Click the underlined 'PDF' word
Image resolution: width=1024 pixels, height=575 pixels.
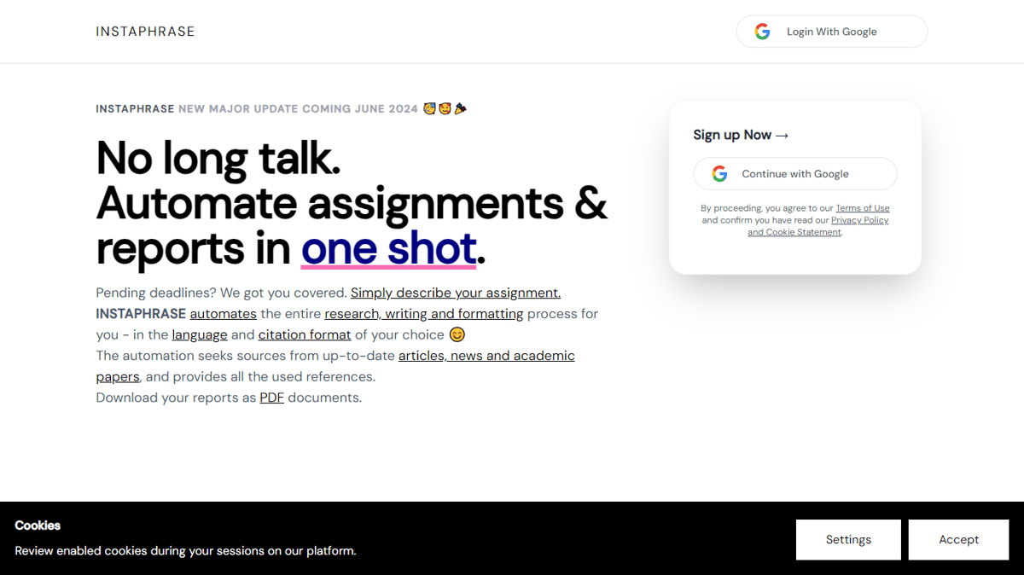pyautogui.click(x=271, y=398)
